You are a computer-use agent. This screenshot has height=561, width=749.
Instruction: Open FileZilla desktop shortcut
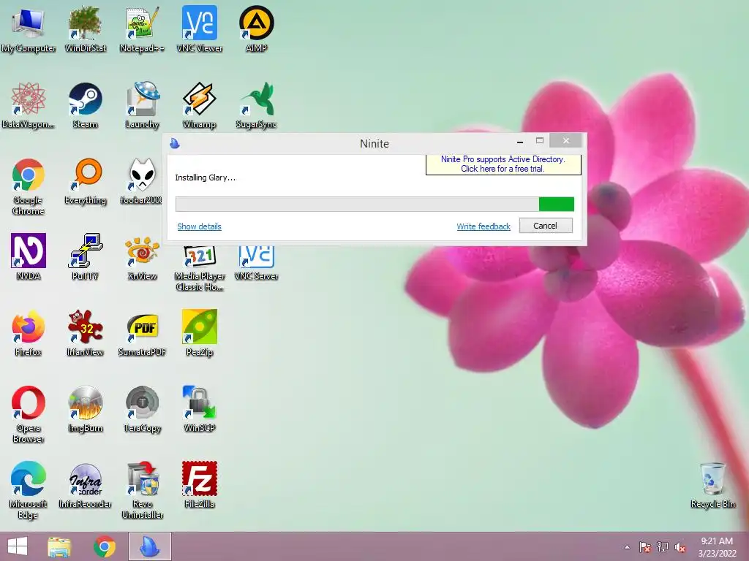click(200, 486)
